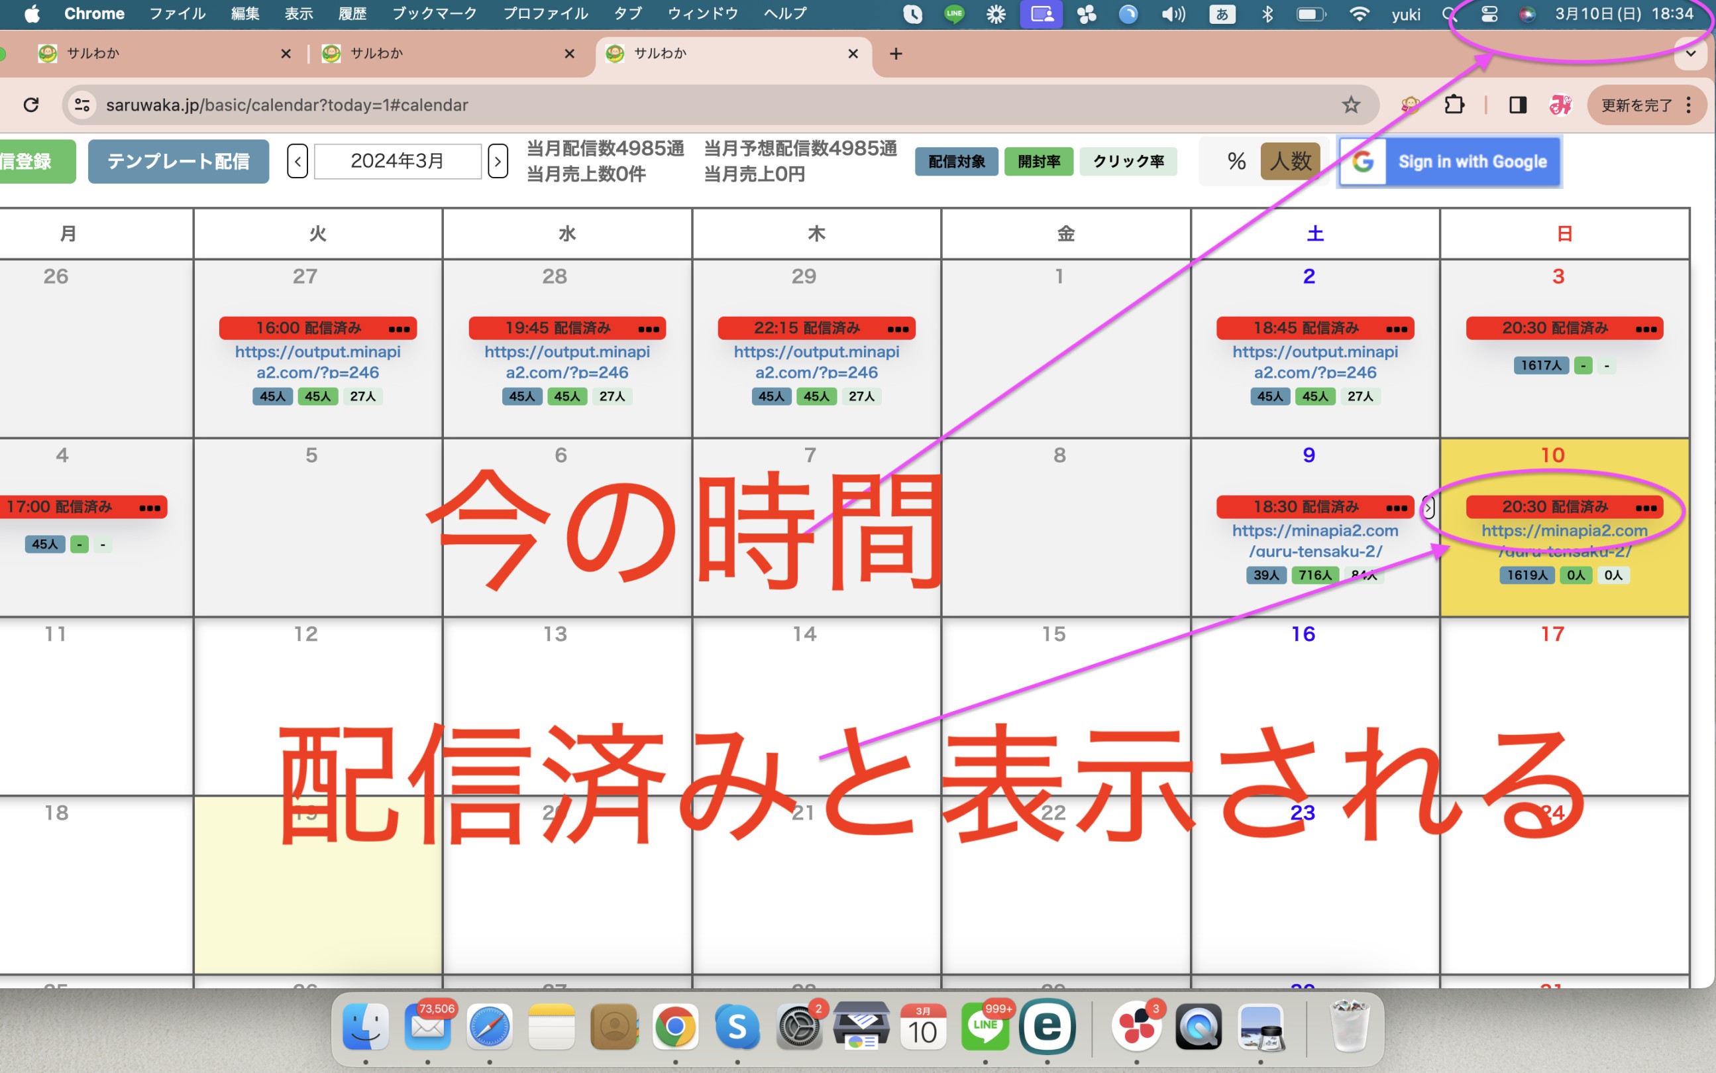Open the プロファイル menu
This screenshot has width=1716, height=1073.
coord(545,13)
